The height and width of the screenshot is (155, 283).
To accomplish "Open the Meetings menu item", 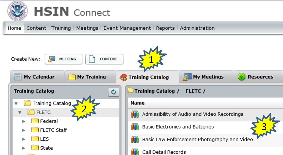I will 87,28.
